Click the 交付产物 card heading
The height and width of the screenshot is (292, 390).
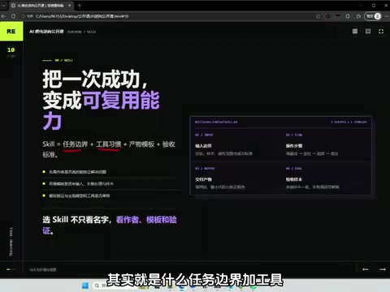pyautogui.click(x=203, y=179)
